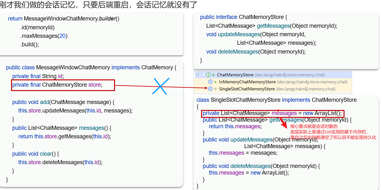Click 'this.store.updateMessages(this.id, messages);' line
382x190 pixels.
click(75, 111)
